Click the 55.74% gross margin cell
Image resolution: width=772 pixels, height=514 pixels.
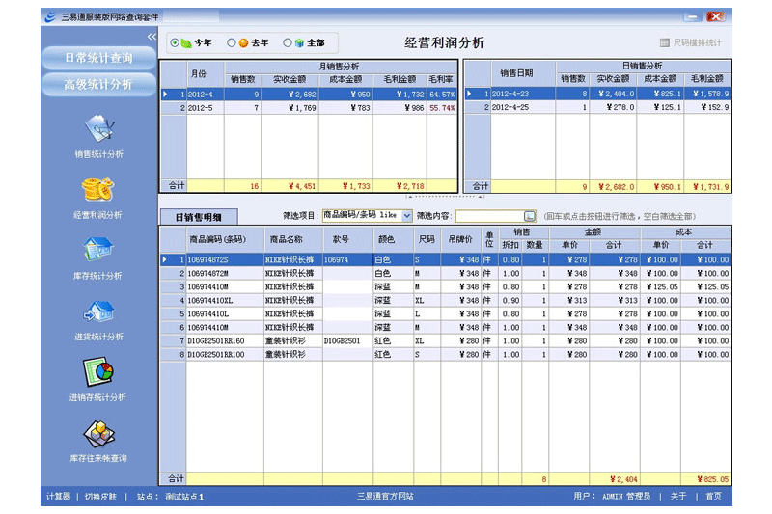[x=442, y=108]
